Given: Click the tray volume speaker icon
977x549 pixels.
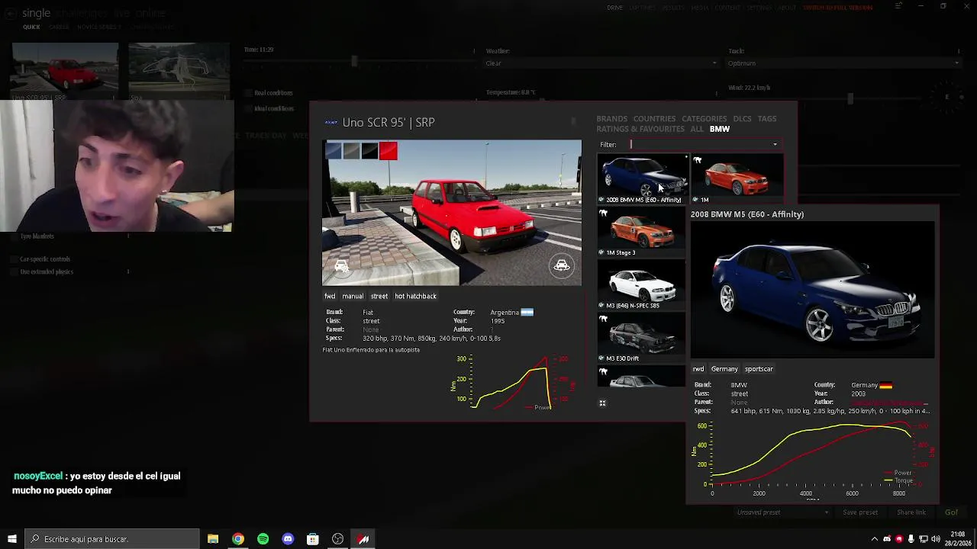Looking at the screenshot, I should (x=936, y=539).
